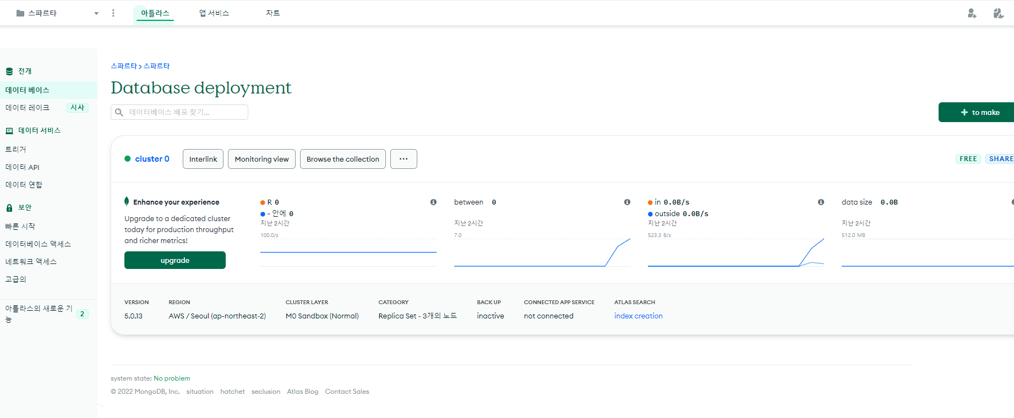The height and width of the screenshot is (418, 1014).
Task: Open the access manager icon
Action: point(999,13)
